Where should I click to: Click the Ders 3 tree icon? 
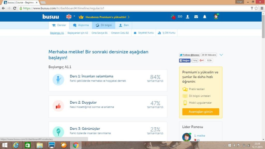[58, 132]
